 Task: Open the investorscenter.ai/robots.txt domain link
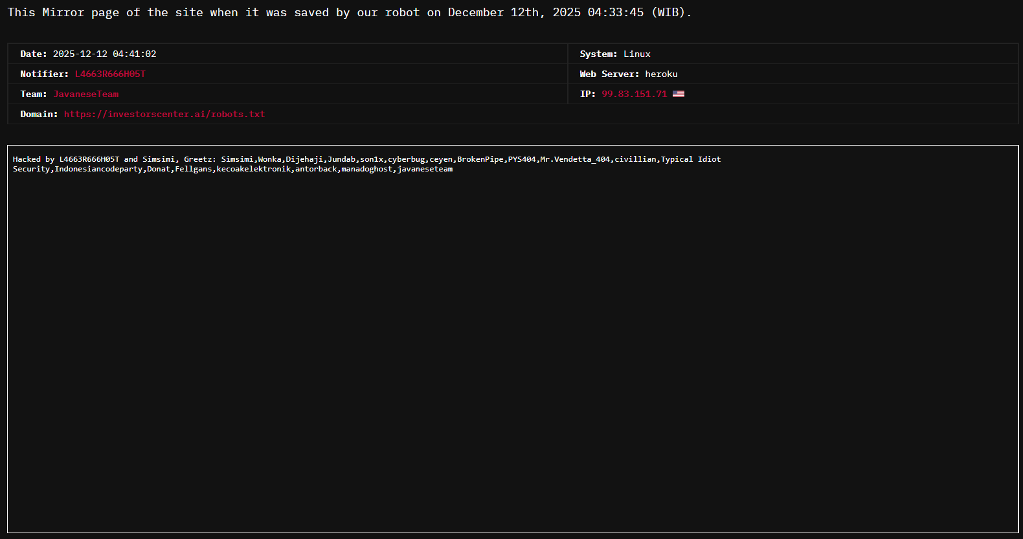164,115
